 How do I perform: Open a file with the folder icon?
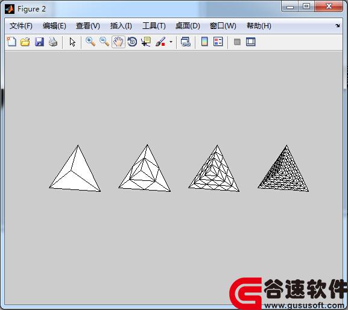pyautogui.click(x=25, y=42)
